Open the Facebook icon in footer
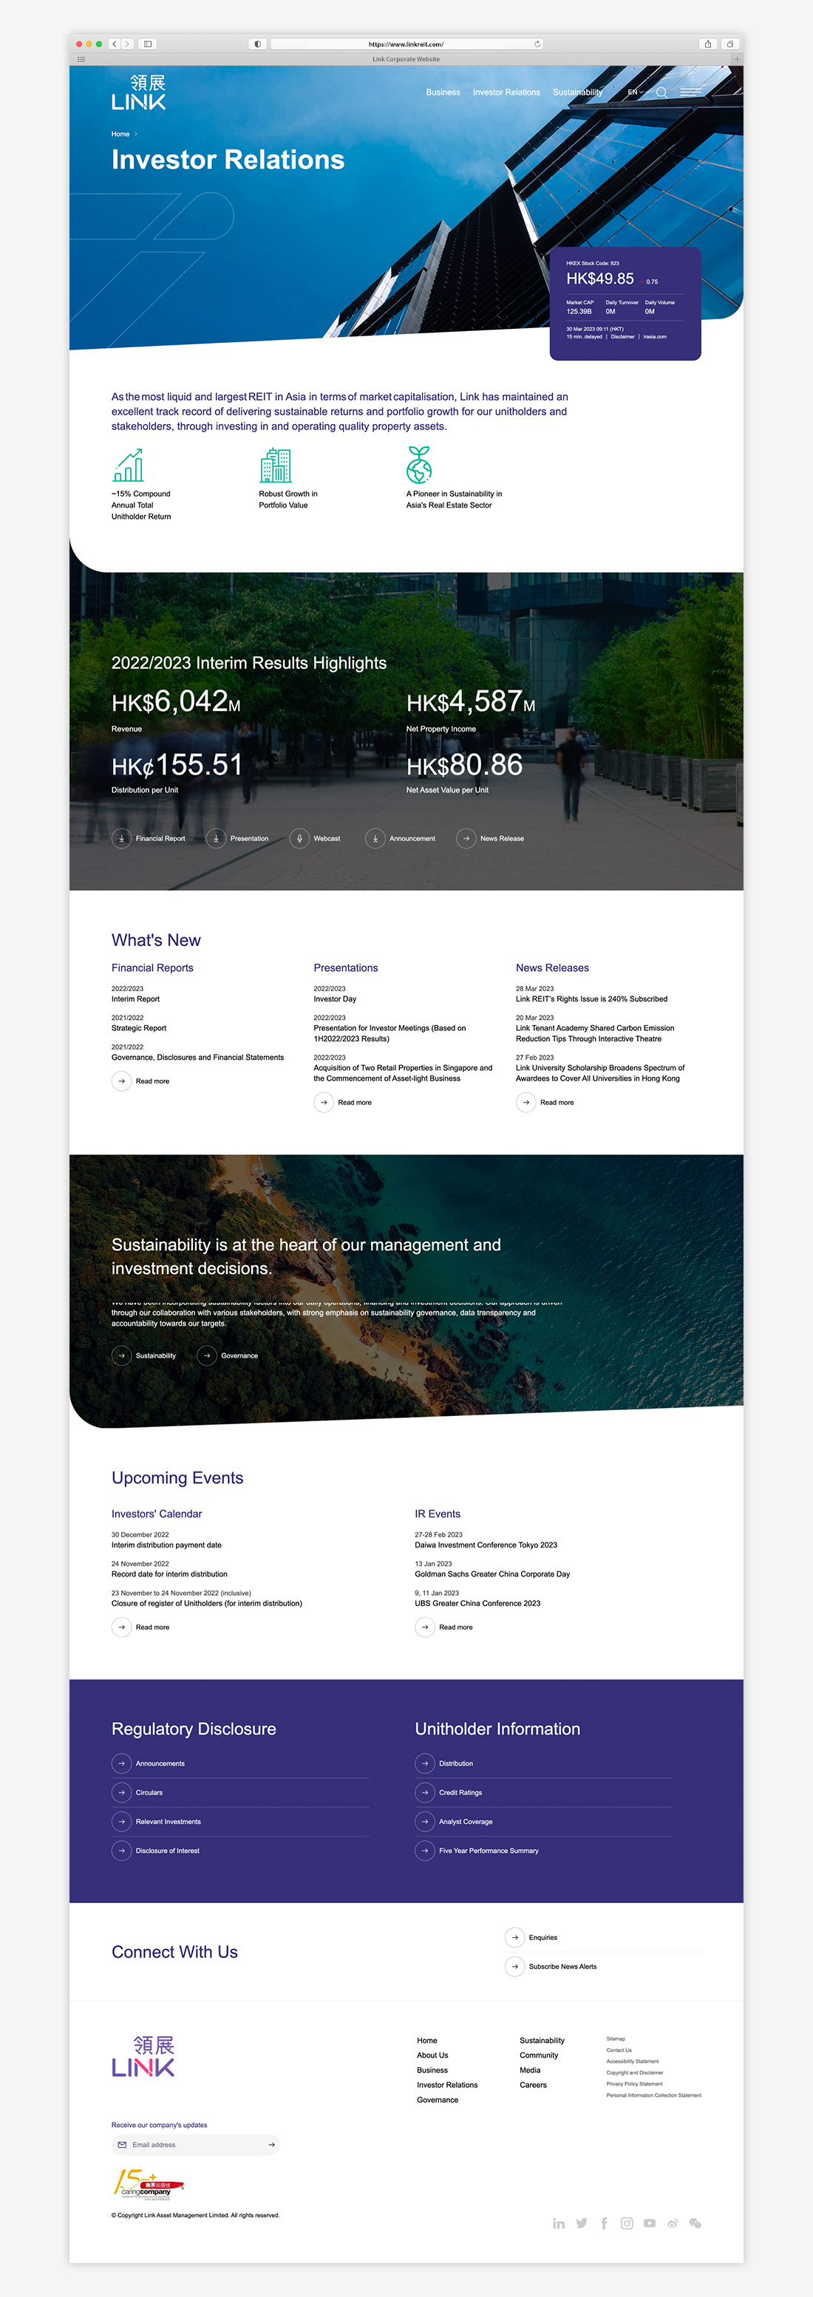Screen dimensions: 813x2297 pyautogui.click(x=605, y=2224)
